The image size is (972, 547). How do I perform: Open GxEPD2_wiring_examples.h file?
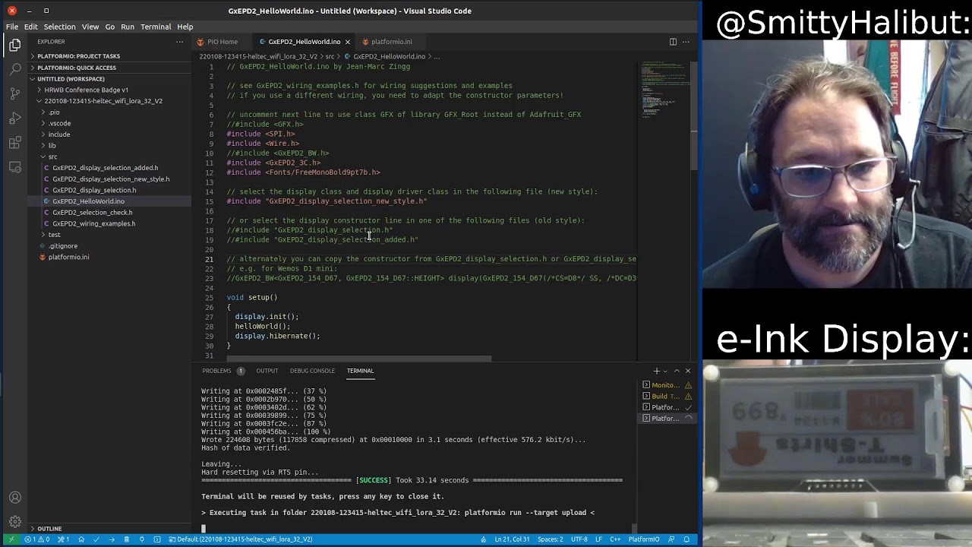(x=94, y=223)
